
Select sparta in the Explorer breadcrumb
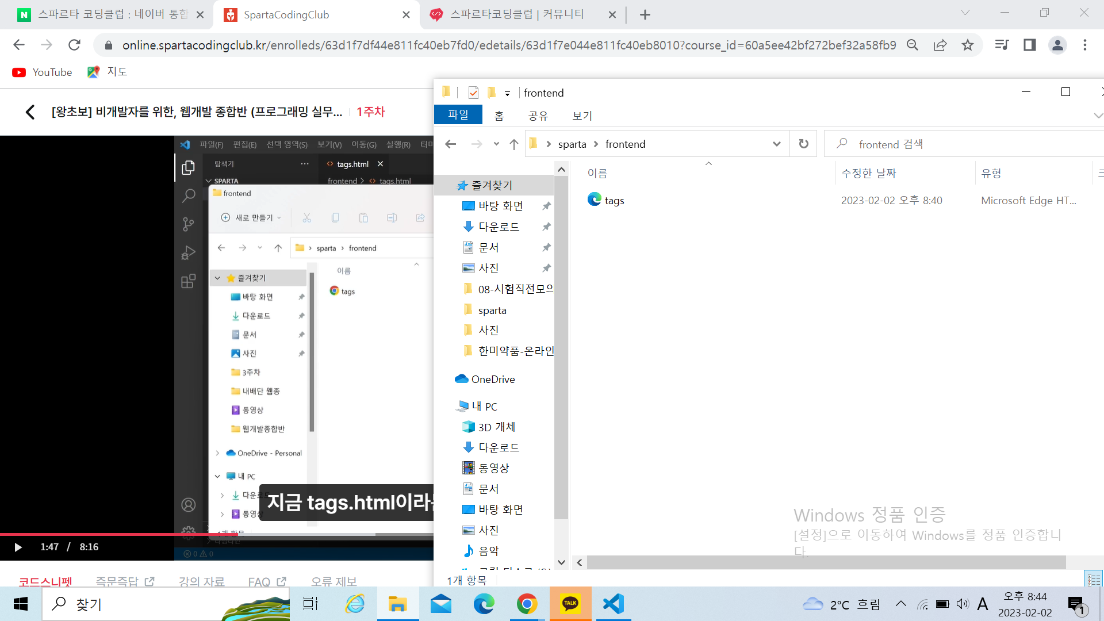pyautogui.click(x=572, y=144)
